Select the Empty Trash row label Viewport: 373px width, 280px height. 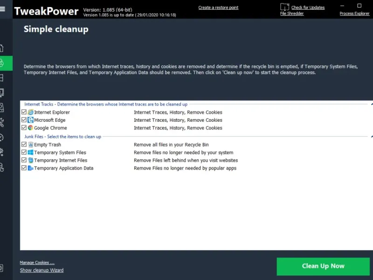tap(48, 145)
